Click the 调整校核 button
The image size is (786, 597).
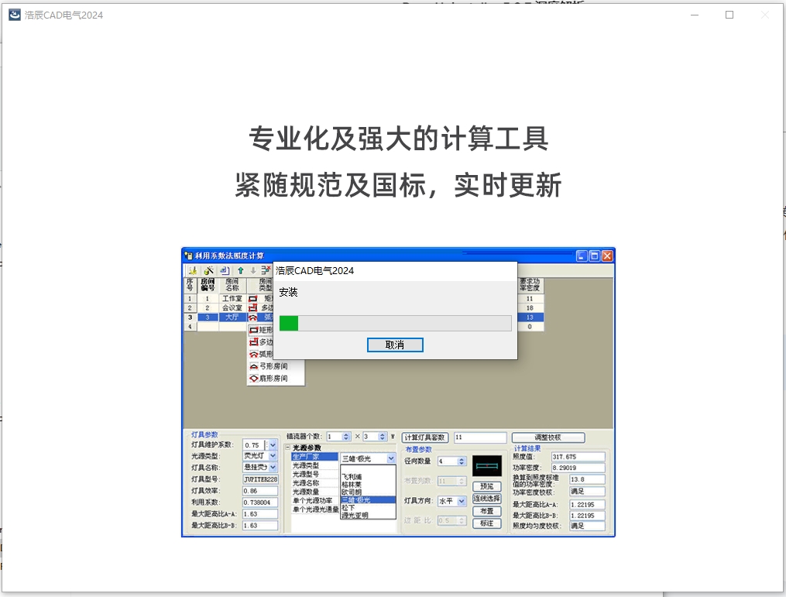[x=548, y=437]
